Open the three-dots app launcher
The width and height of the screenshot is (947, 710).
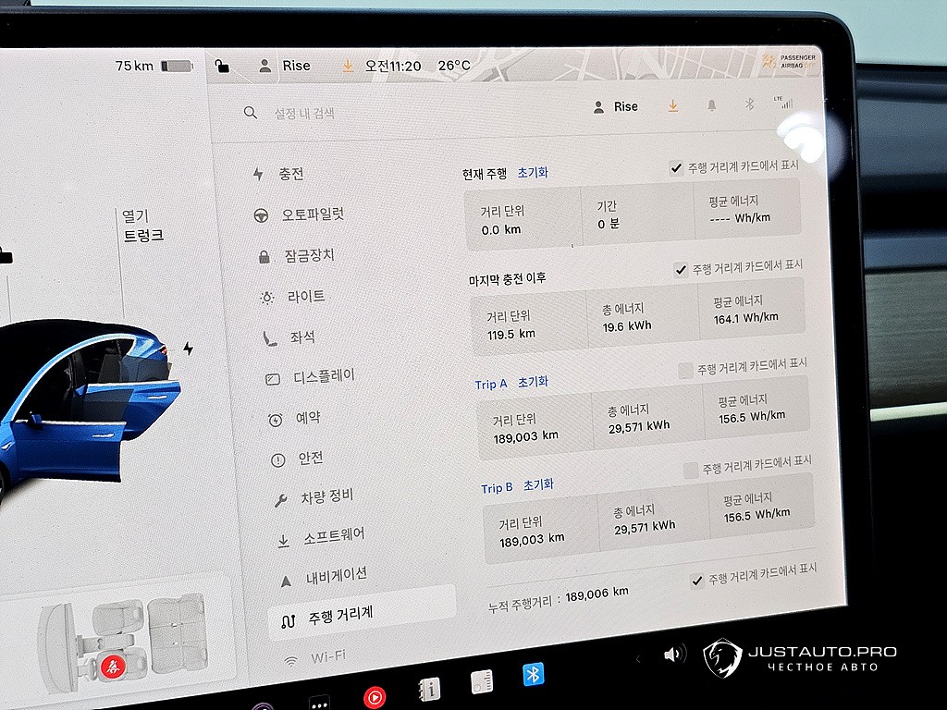[x=319, y=704]
